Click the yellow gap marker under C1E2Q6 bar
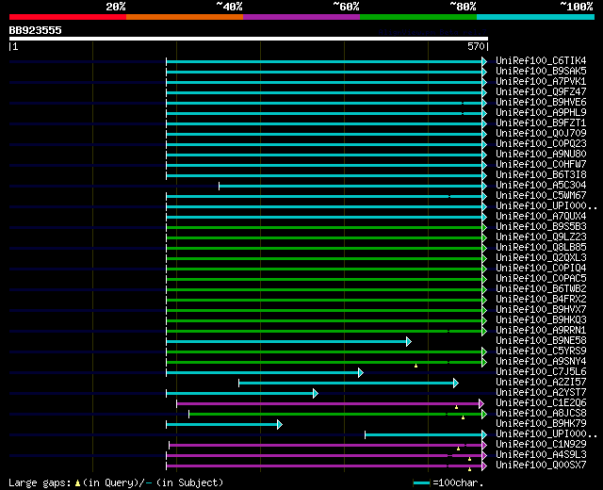Screen dimensions: 603x490 456,407
